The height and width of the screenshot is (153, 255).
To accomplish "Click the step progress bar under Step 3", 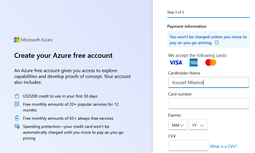I will point(208,18).
